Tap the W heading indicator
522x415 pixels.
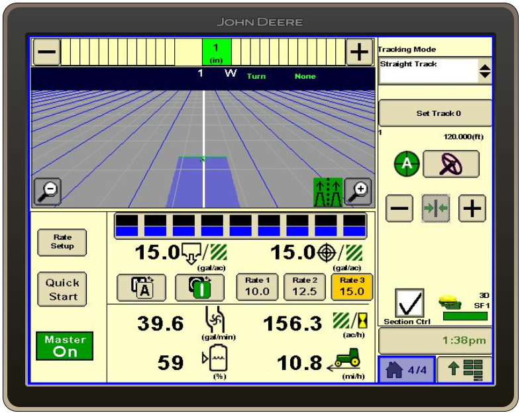click(x=231, y=73)
